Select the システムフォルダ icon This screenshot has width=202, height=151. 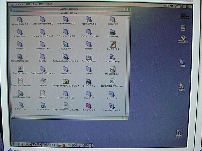112,57
